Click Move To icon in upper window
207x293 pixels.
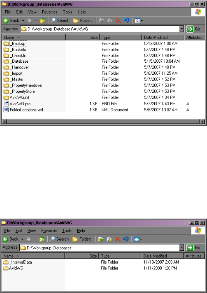[101, 21]
